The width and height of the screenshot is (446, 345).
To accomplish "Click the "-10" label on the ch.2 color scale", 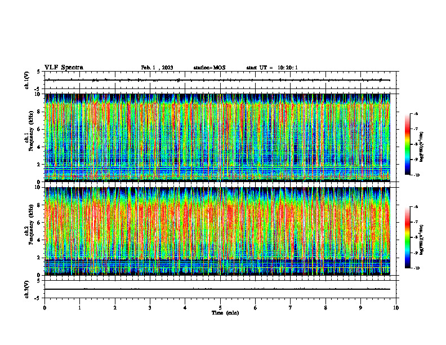I will [x=416, y=268].
